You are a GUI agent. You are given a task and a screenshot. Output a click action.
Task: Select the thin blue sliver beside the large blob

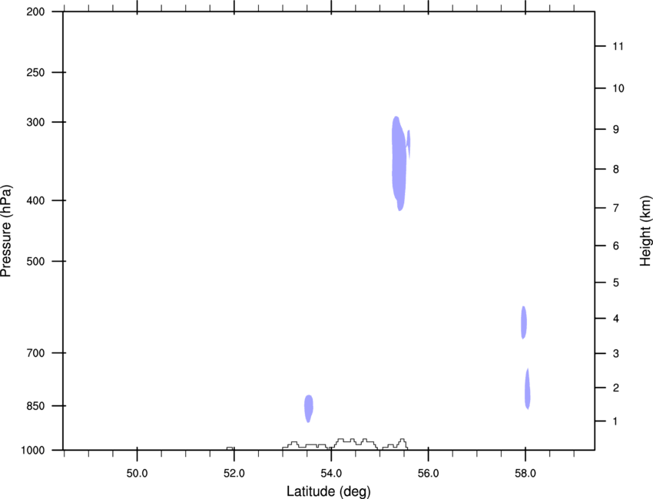coord(409,144)
